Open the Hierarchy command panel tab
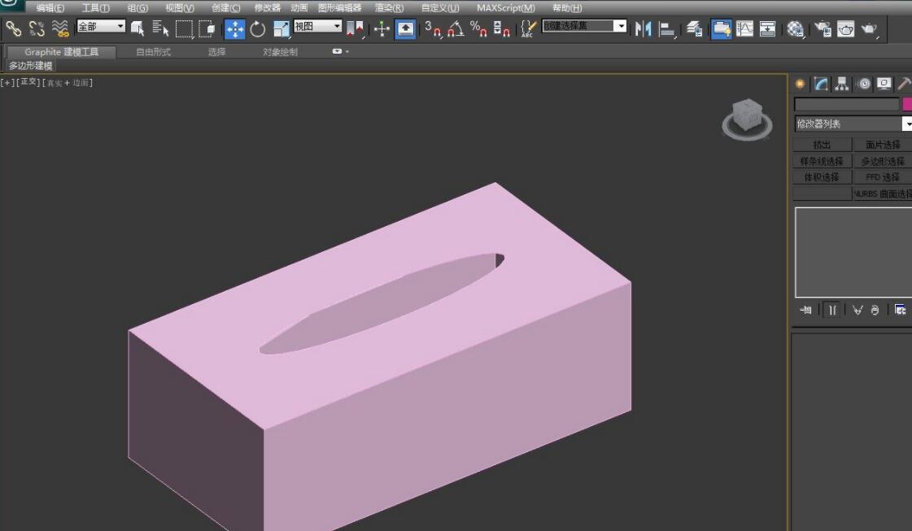Screen dimensions: 912x531 841,85
